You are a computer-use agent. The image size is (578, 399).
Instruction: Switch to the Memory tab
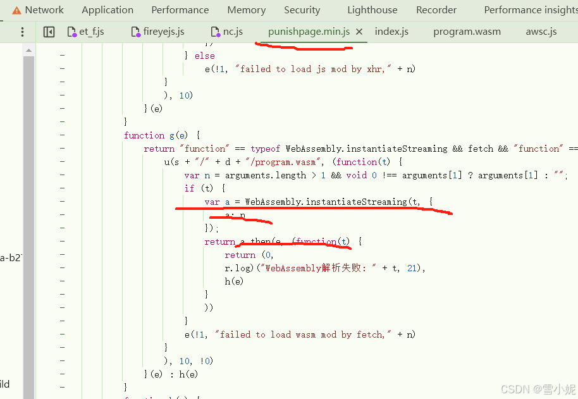coord(246,10)
